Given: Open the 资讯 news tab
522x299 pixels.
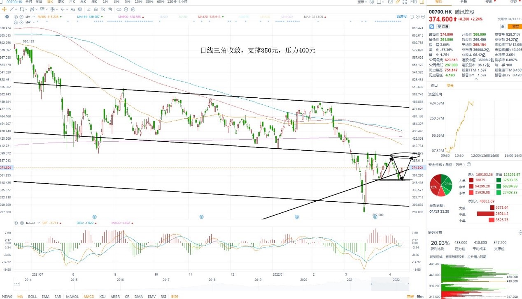Looking at the screenshot, I should pyautogui.click(x=489, y=2).
